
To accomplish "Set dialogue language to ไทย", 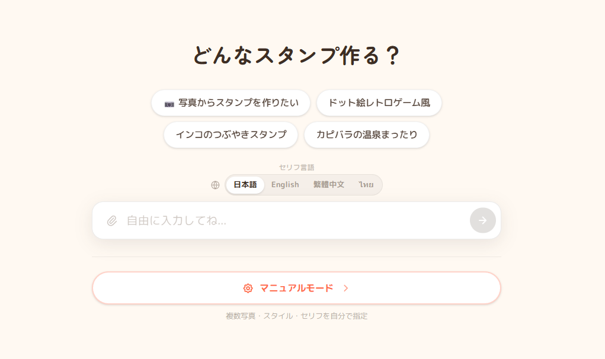I will (366, 185).
